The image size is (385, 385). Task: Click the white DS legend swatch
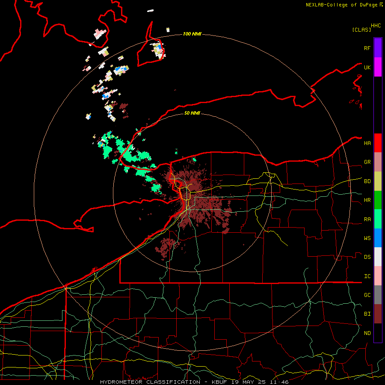[x=378, y=257]
